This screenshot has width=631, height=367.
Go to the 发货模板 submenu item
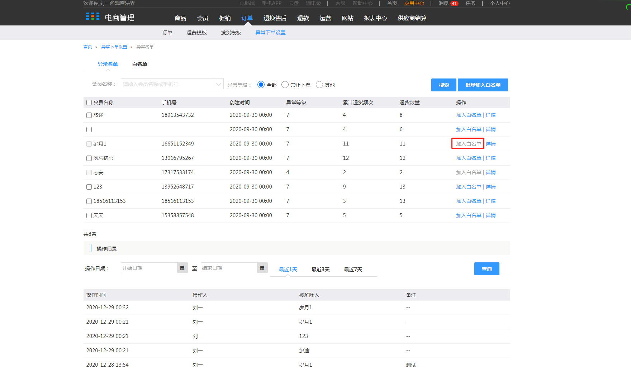[231, 33]
